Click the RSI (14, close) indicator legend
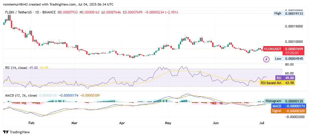The image size is (310, 137). (16, 68)
